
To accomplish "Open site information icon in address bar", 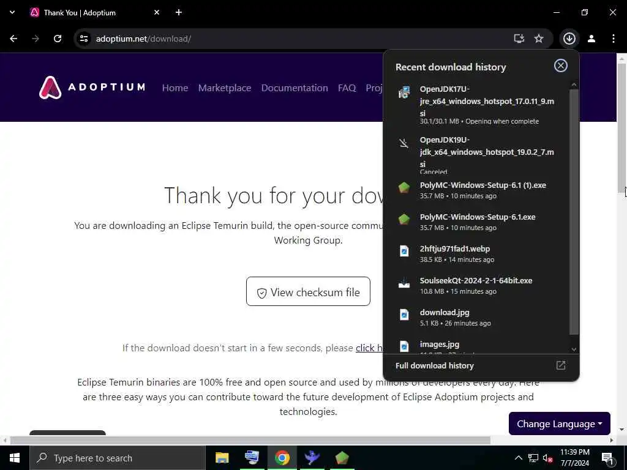I will pos(84,39).
